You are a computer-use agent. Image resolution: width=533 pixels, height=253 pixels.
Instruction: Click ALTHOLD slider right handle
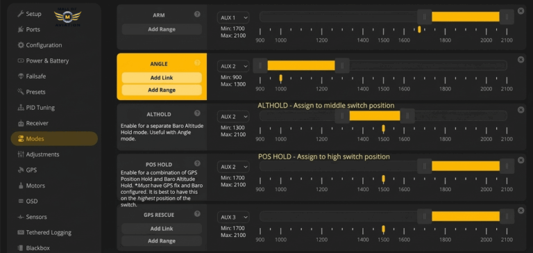click(x=407, y=116)
